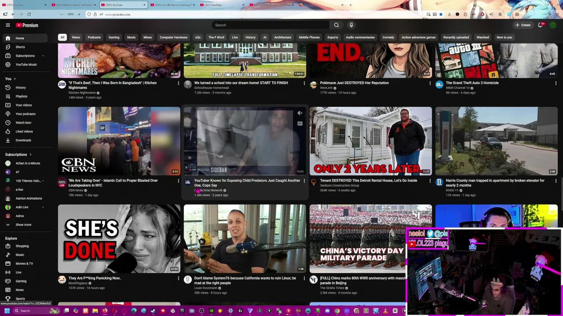Click the YouTube Premium logo
This screenshot has width=563, height=316.
(x=27, y=25)
